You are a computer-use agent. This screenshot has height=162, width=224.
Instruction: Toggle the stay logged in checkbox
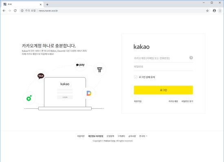tap(136, 77)
